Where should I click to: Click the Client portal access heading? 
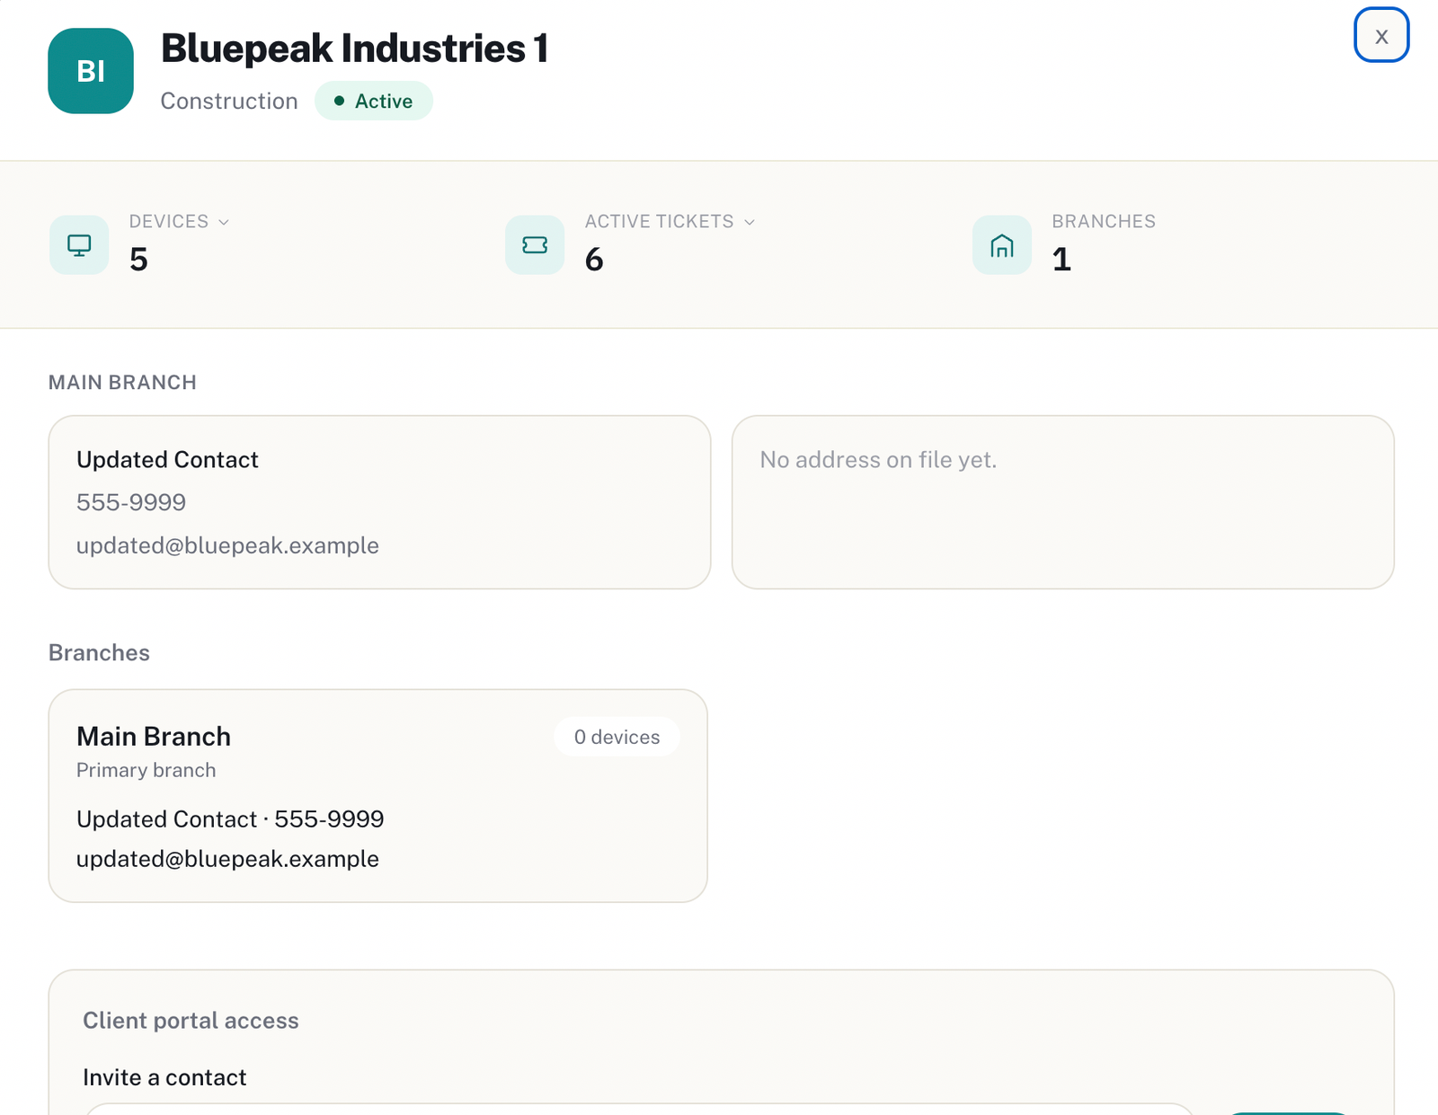(x=191, y=1021)
